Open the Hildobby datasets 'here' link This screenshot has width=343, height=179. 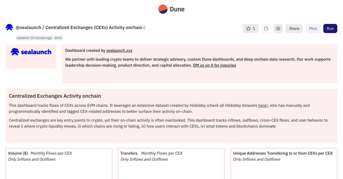click(262, 106)
